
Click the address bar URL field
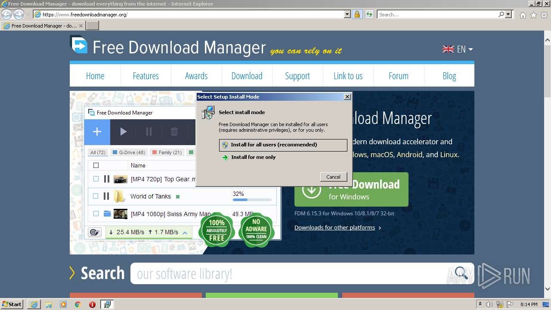point(189,14)
